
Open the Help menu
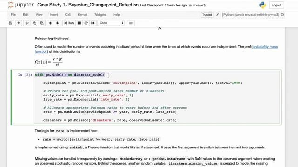116,15
